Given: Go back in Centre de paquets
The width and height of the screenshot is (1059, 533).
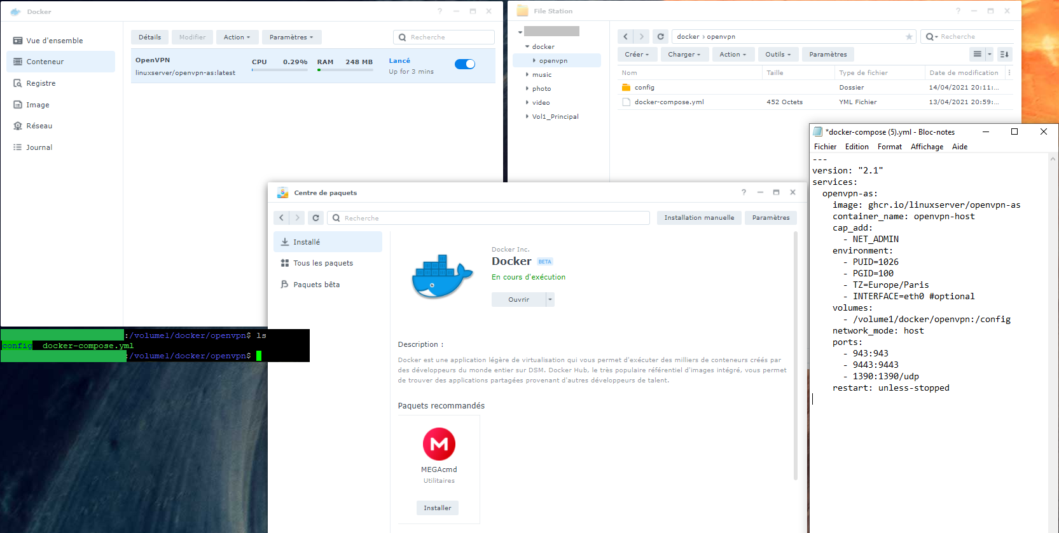Looking at the screenshot, I should pos(282,218).
